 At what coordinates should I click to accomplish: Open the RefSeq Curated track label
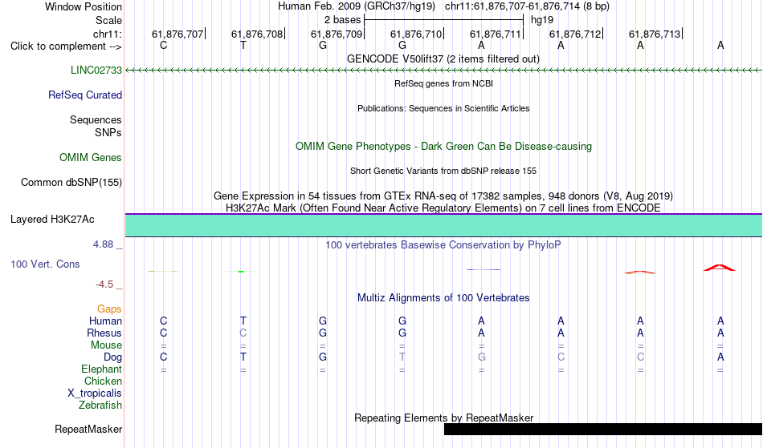85,95
